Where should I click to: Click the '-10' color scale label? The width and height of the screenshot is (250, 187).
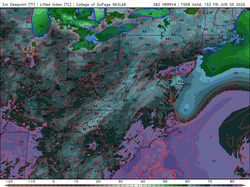click(x=31, y=181)
